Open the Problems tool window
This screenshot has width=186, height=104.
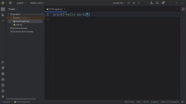tap(3, 91)
